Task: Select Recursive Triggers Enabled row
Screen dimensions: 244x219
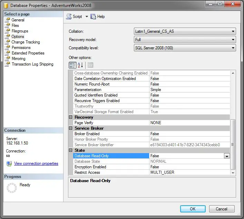Action: point(152,101)
